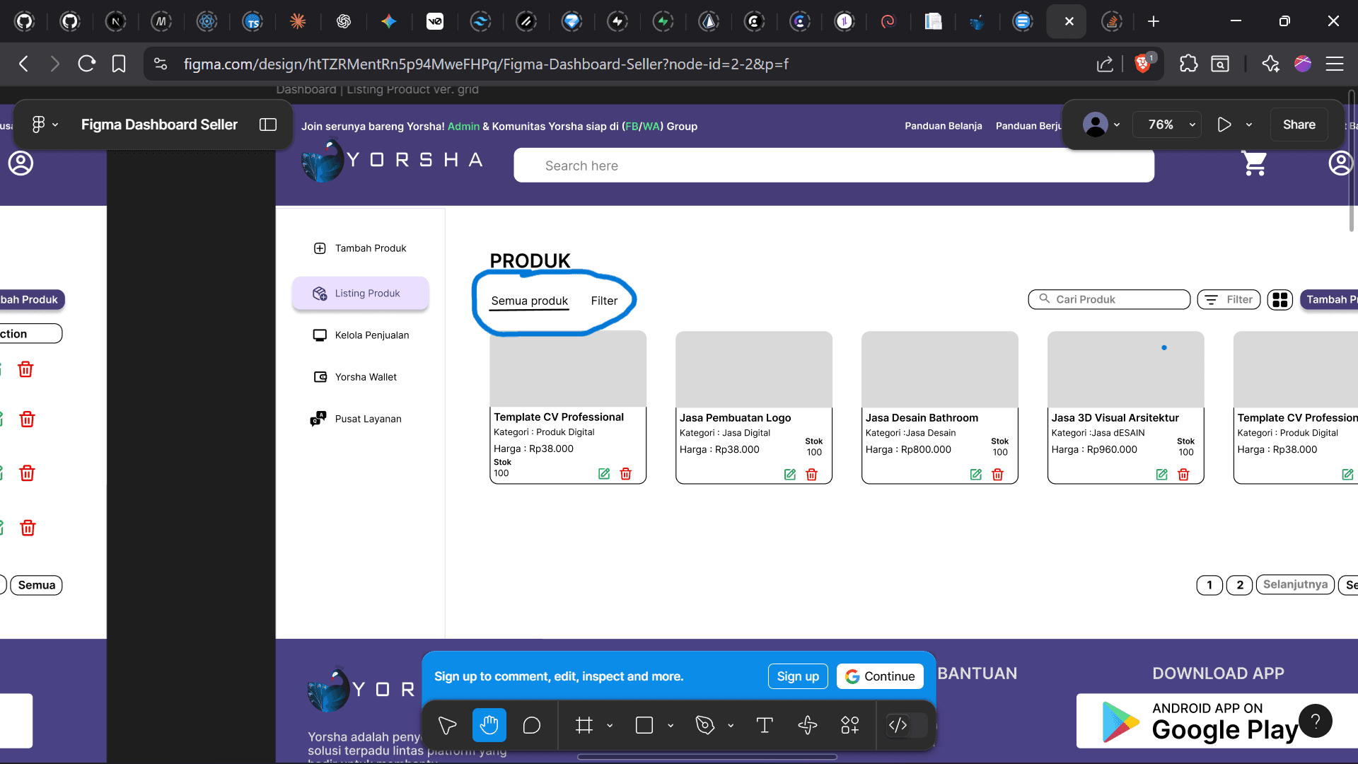Click the edit icon on Jasa Pembuatan Logo
Screen dimensions: 1358x764
[x=790, y=475]
